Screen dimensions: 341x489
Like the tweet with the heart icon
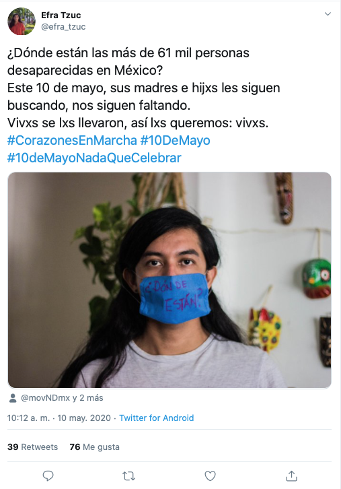tap(211, 476)
